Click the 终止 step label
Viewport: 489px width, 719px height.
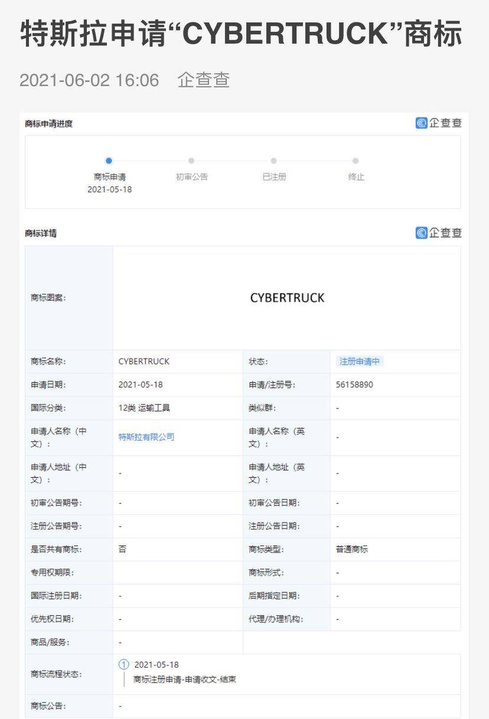pos(356,177)
